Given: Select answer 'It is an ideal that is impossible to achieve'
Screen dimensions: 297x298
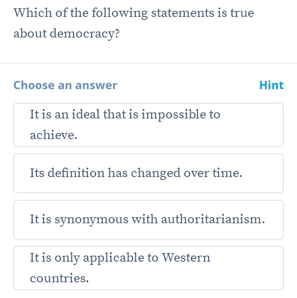Looking at the screenshot, I should [x=148, y=125].
